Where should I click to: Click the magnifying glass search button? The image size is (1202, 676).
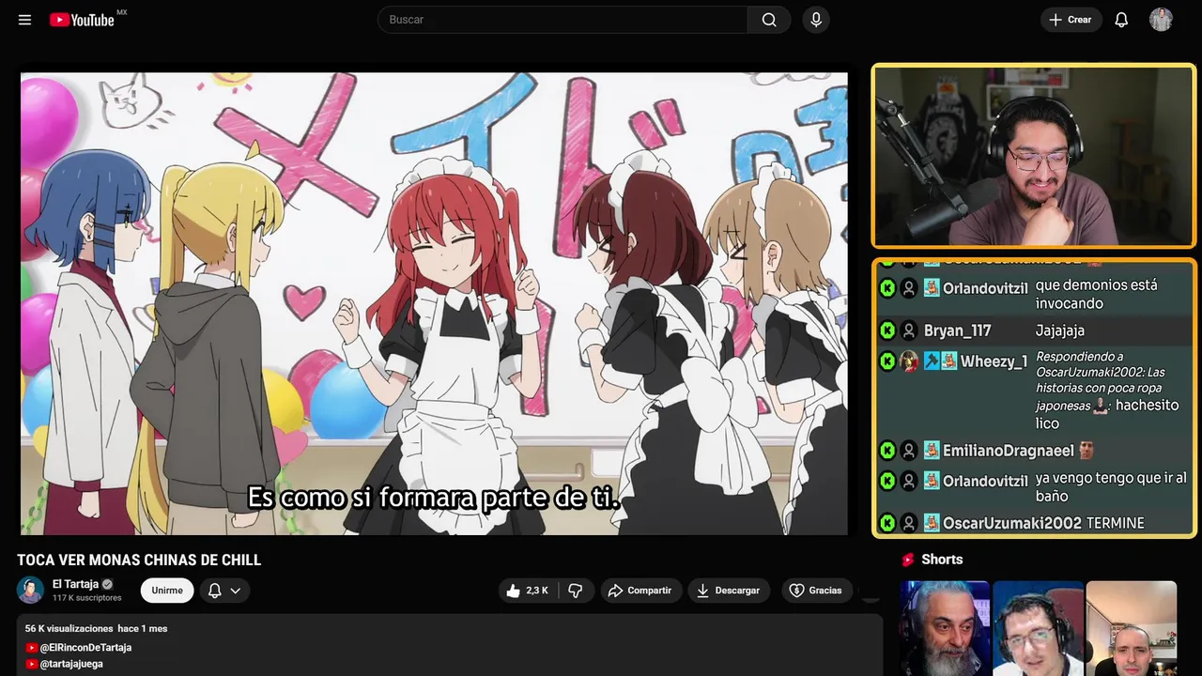tap(769, 20)
